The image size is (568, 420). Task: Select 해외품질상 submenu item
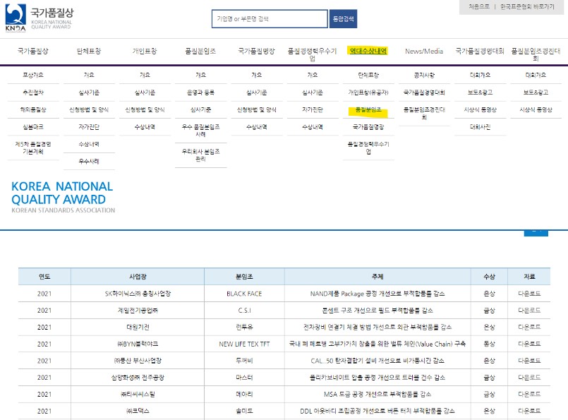(x=33, y=109)
